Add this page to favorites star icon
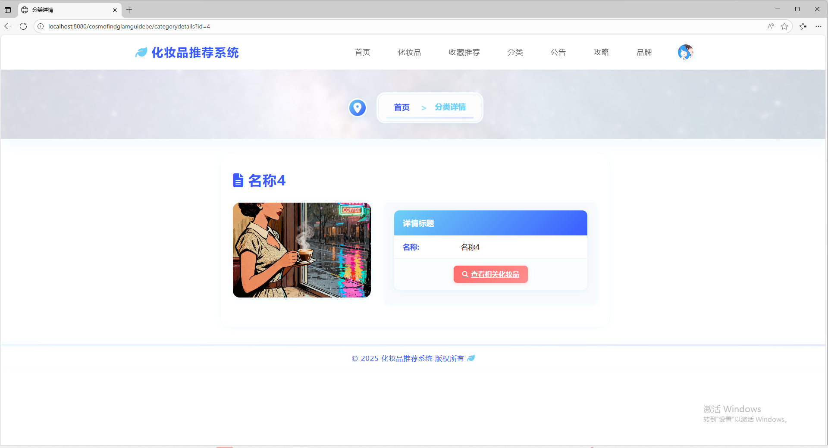The height and width of the screenshot is (448, 828). pyautogui.click(x=784, y=26)
